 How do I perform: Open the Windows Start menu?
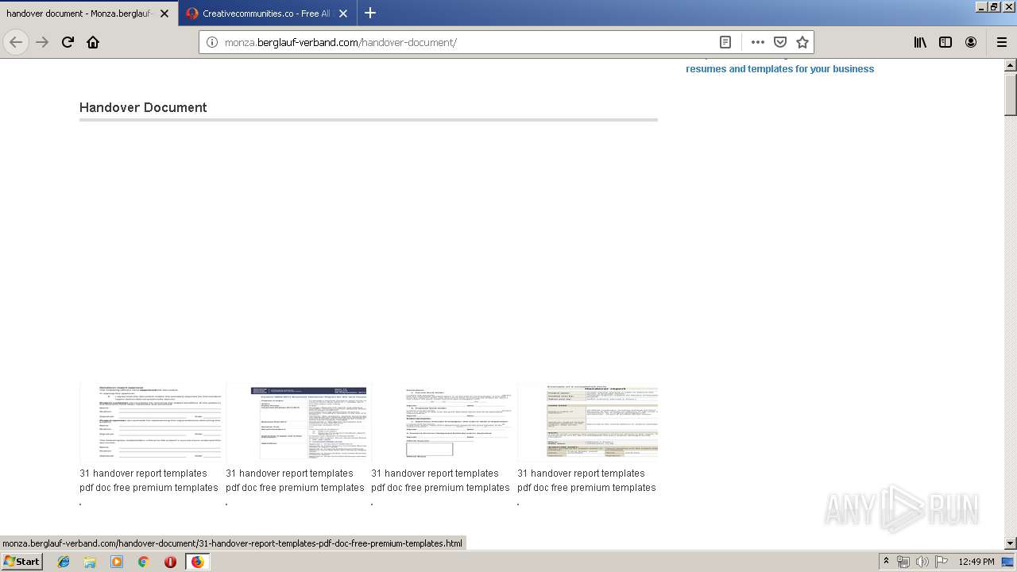point(21,562)
